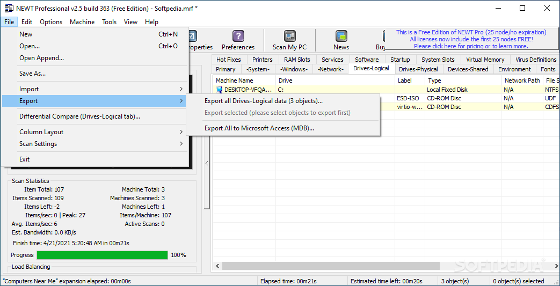Choose Export in the File menu
This screenshot has width=560, height=286.
94,101
